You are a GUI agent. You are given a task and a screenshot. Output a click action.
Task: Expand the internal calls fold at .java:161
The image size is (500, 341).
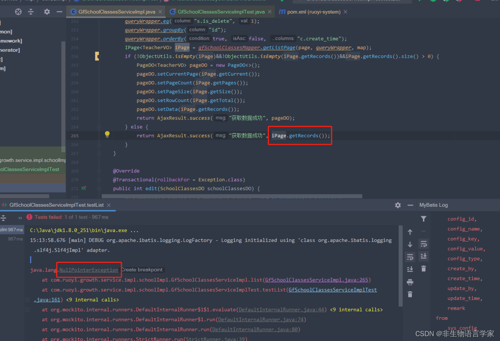28,300
